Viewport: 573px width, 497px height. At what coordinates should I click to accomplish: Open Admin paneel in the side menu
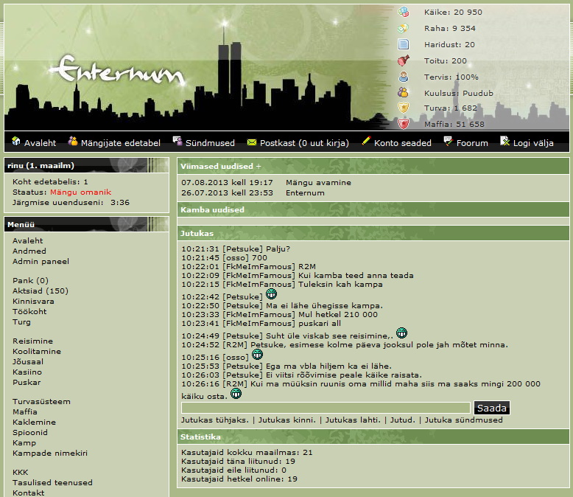pos(41,261)
